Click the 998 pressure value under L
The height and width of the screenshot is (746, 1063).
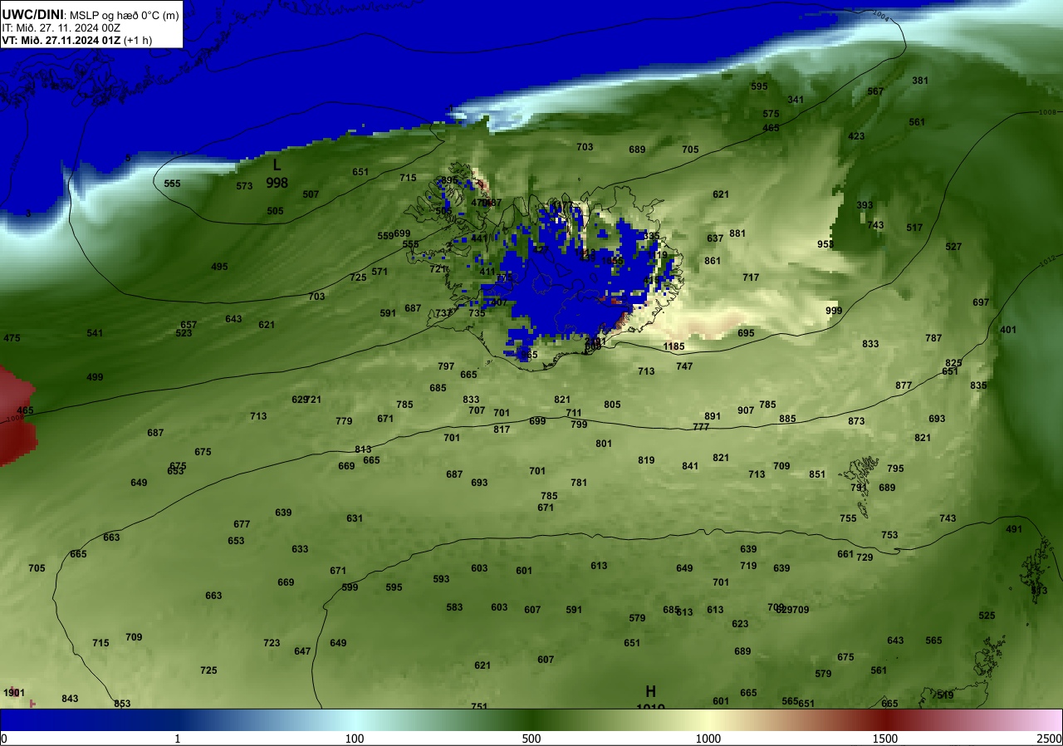point(277,182)
